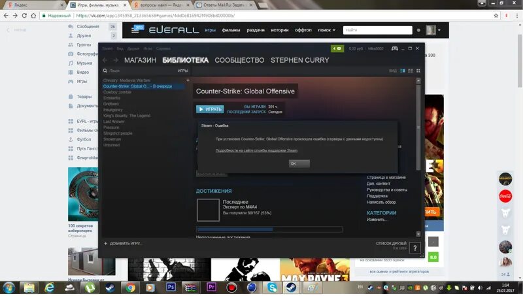
Task: Switch library to detail view icon
Action: point(403,71)
